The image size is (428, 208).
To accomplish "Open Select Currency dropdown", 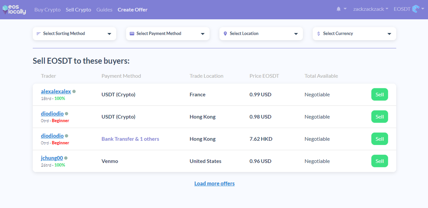I will (x=354, y=34).
